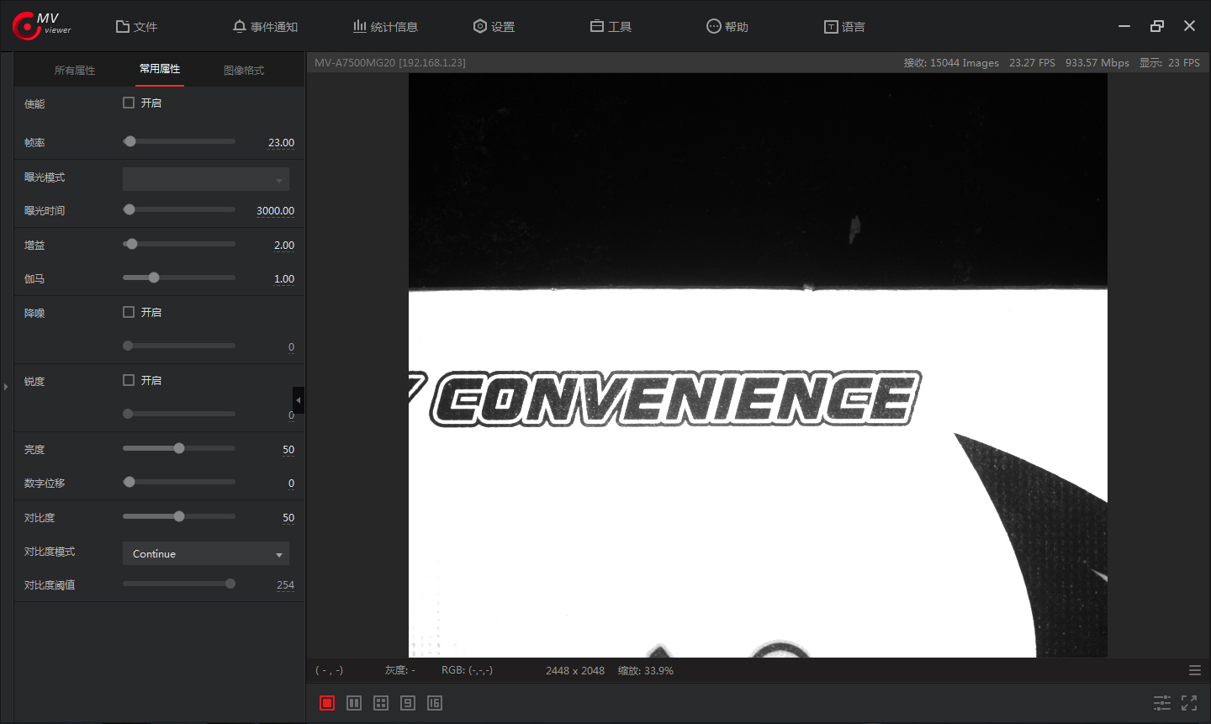Open the 工具 menu
Screen dimensions: 1211x724
pos(611,27)
